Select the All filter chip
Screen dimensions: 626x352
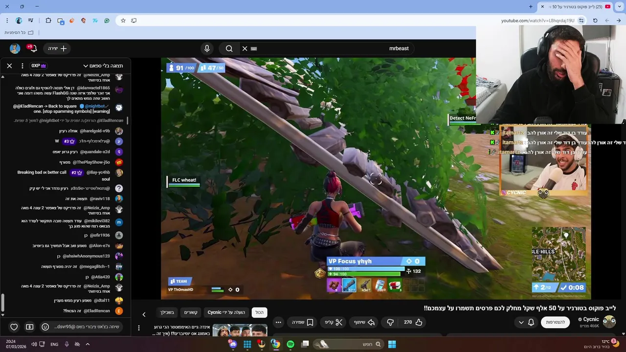(x=259, y=312)
